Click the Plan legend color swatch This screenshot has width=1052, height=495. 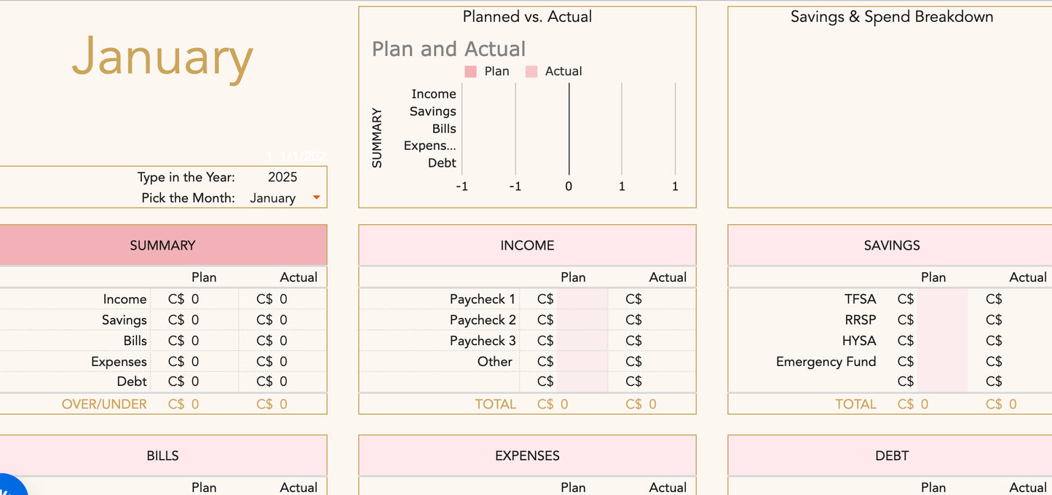(x=470, y=71)
